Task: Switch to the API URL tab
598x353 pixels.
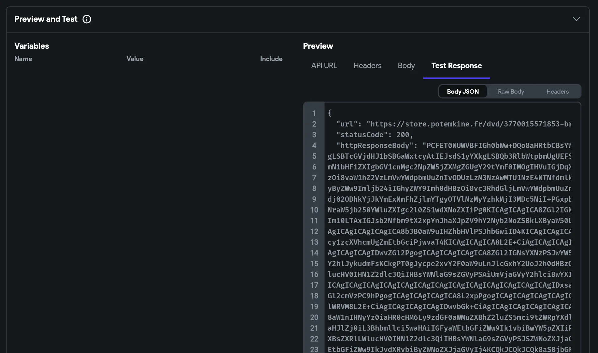Action: click(324, 65)
